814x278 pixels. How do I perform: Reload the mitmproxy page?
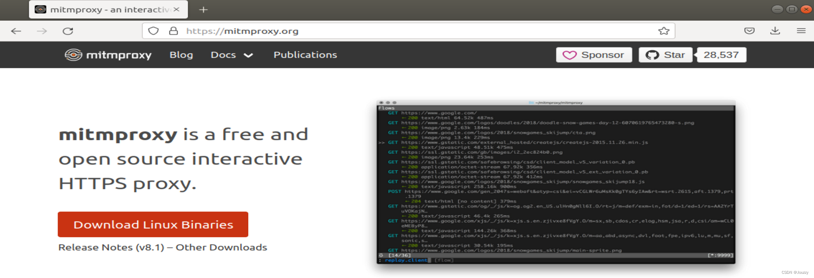tap(68, 31)
